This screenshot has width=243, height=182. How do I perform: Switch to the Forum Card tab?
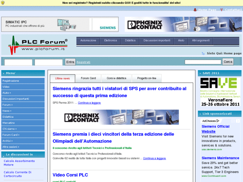point(88,78)
